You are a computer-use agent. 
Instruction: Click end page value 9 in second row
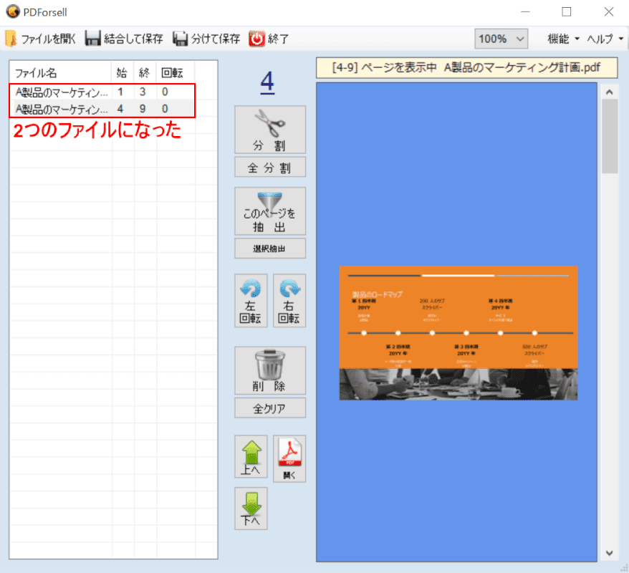[143, 109]
